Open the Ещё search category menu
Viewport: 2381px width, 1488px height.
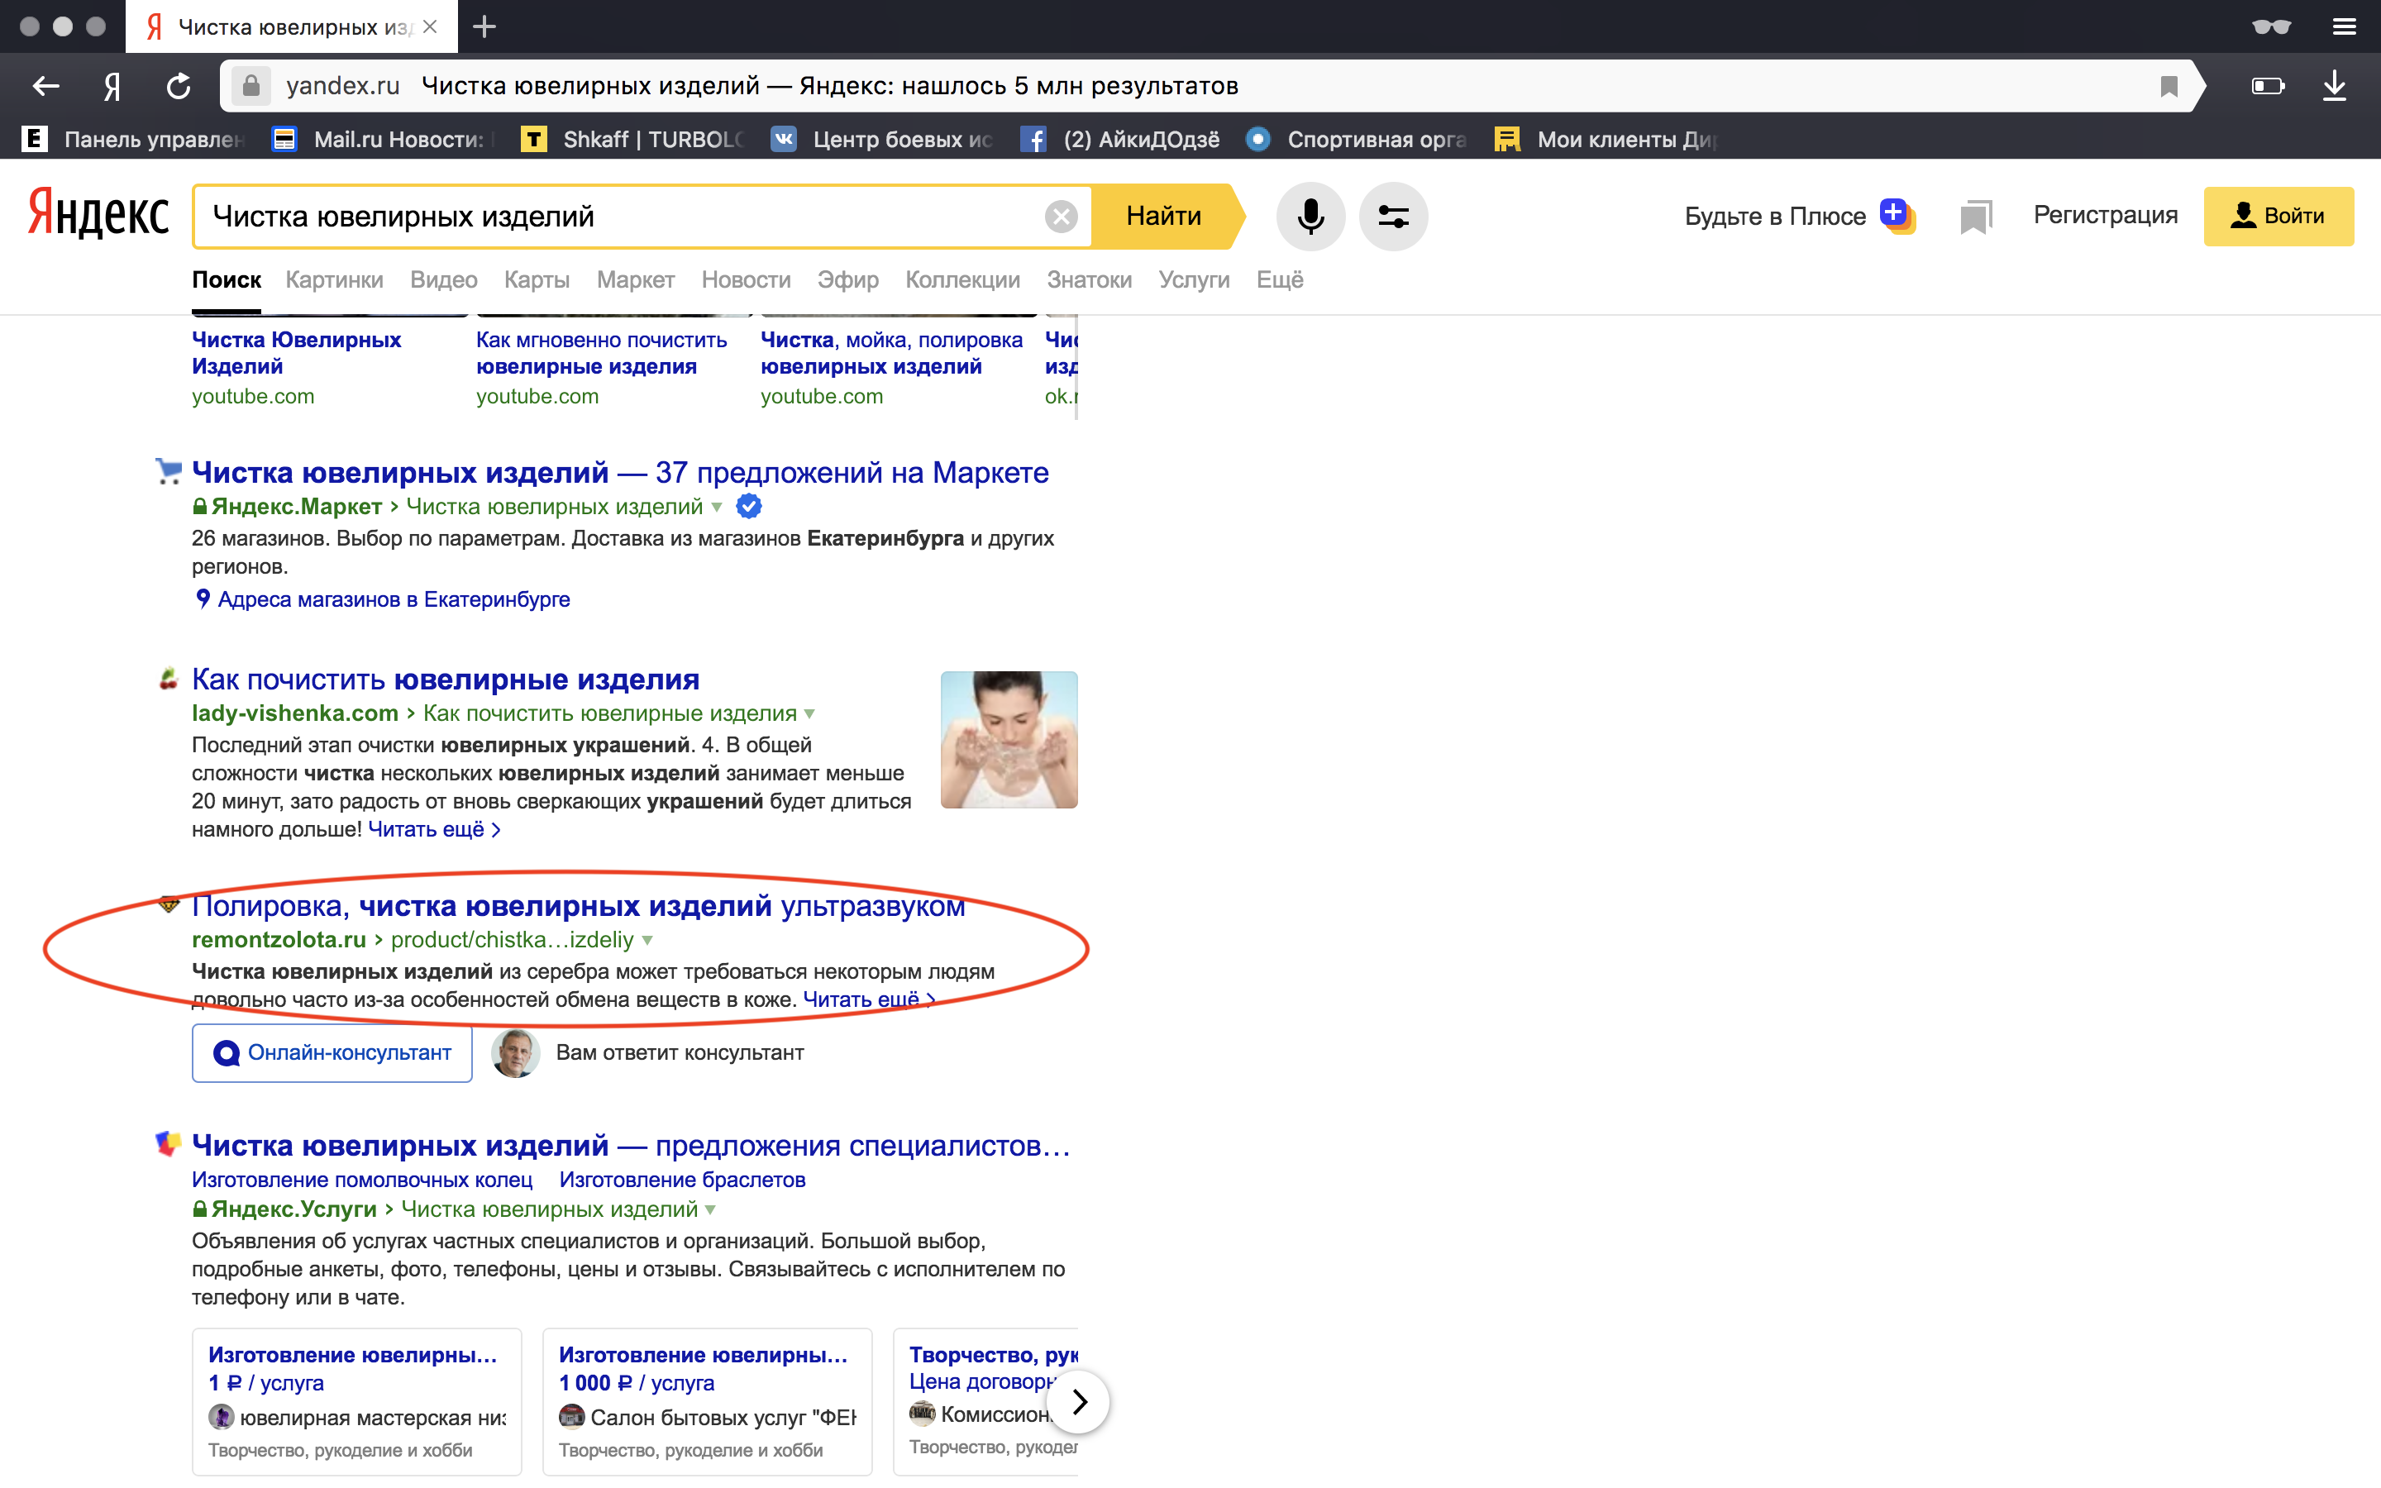1279,279
